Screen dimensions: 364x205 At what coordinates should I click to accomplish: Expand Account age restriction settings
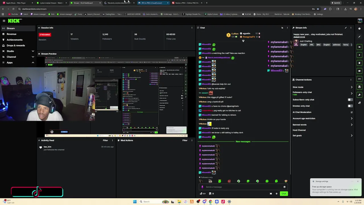[x=351, y=118]
